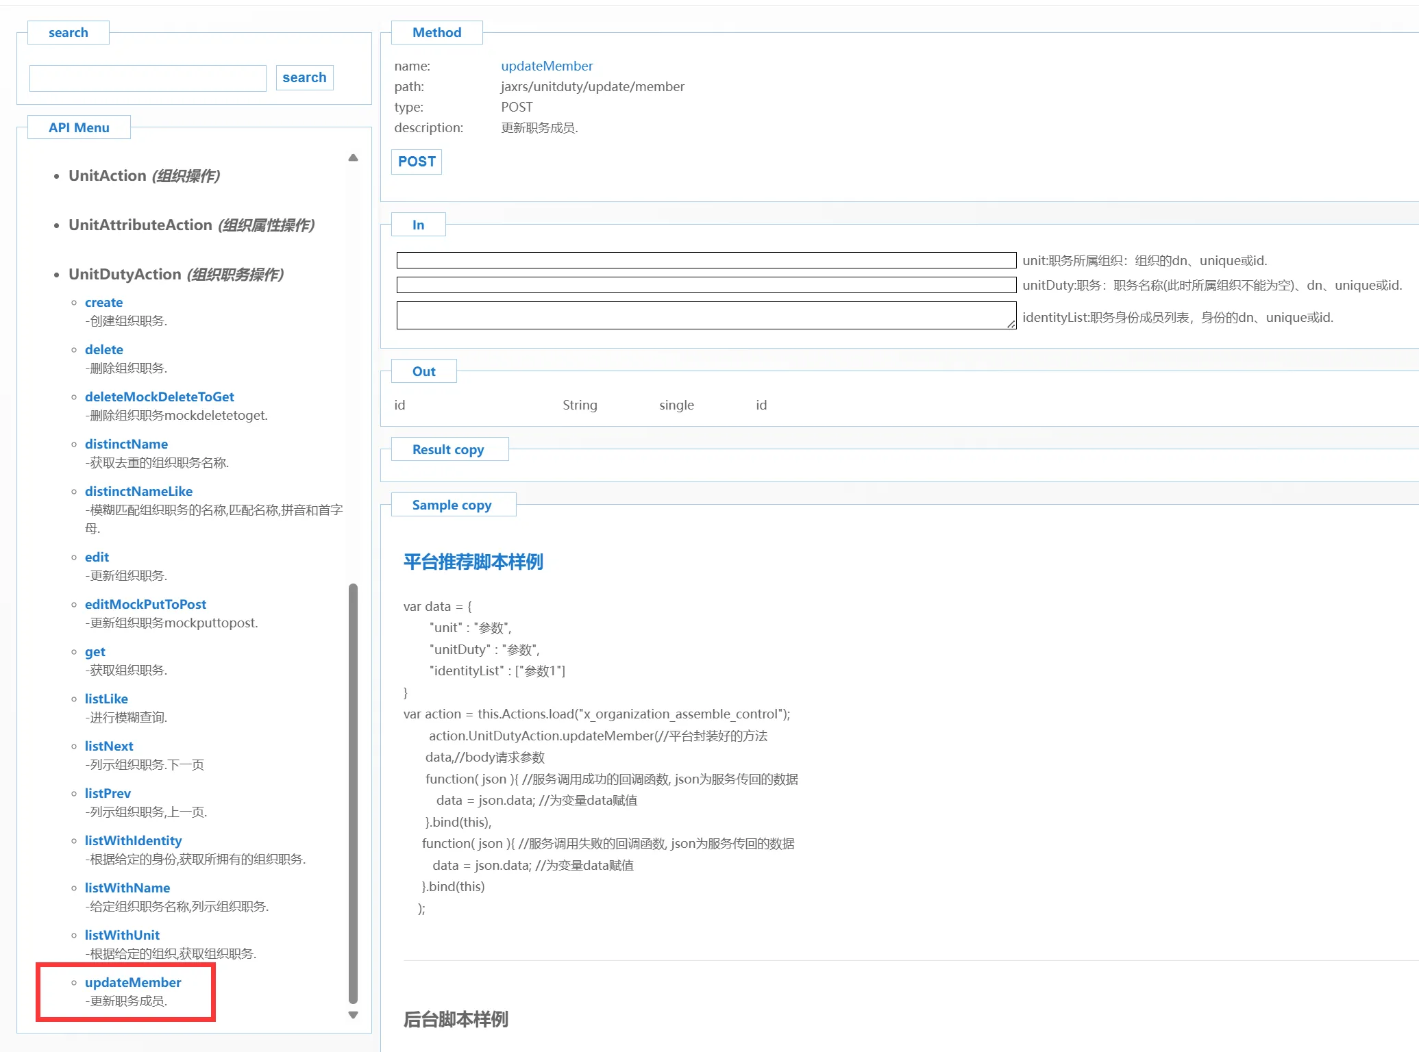Viewport: 1419px width, 1052px height.
Task: Click the identityList textarea
Action: tap(706, 316)
